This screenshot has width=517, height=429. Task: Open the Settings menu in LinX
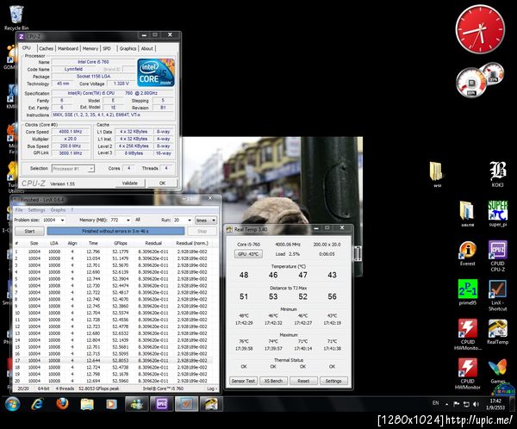(36, 210)
